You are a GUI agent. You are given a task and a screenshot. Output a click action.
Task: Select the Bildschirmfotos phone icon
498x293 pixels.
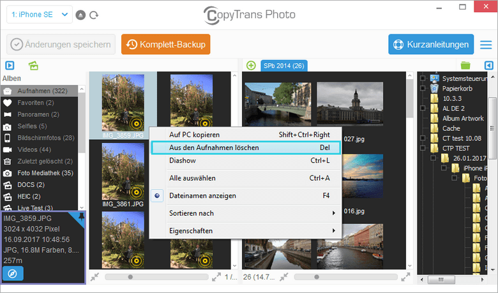coord(7,138)
